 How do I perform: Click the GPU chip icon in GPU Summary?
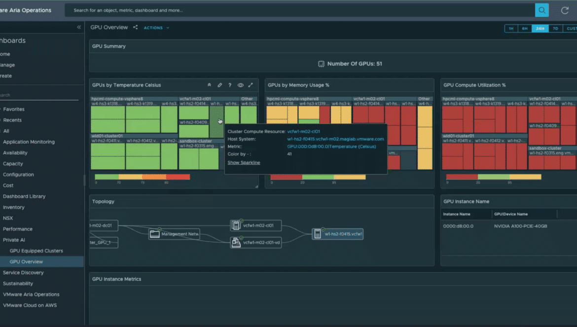(321, 64)
